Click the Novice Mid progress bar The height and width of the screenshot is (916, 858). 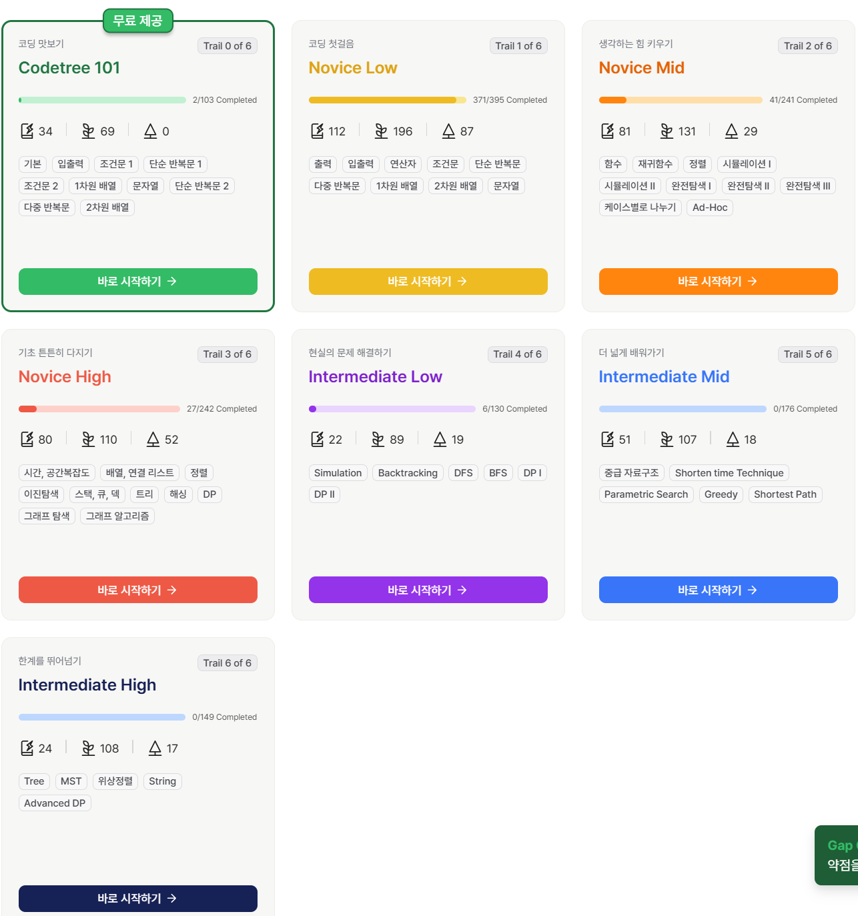[681, 100]
